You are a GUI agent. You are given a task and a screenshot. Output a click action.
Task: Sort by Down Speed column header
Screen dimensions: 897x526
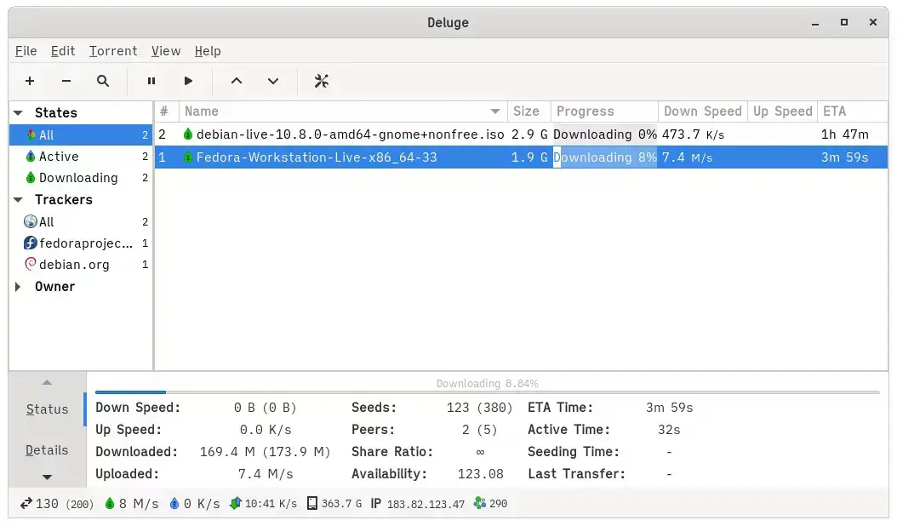coord(702,111)
